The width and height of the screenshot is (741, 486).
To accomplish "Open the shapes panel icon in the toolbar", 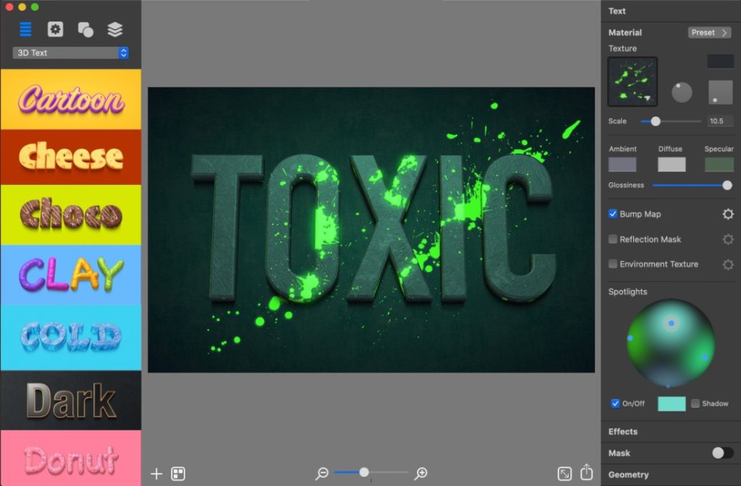I will point(85,29).
